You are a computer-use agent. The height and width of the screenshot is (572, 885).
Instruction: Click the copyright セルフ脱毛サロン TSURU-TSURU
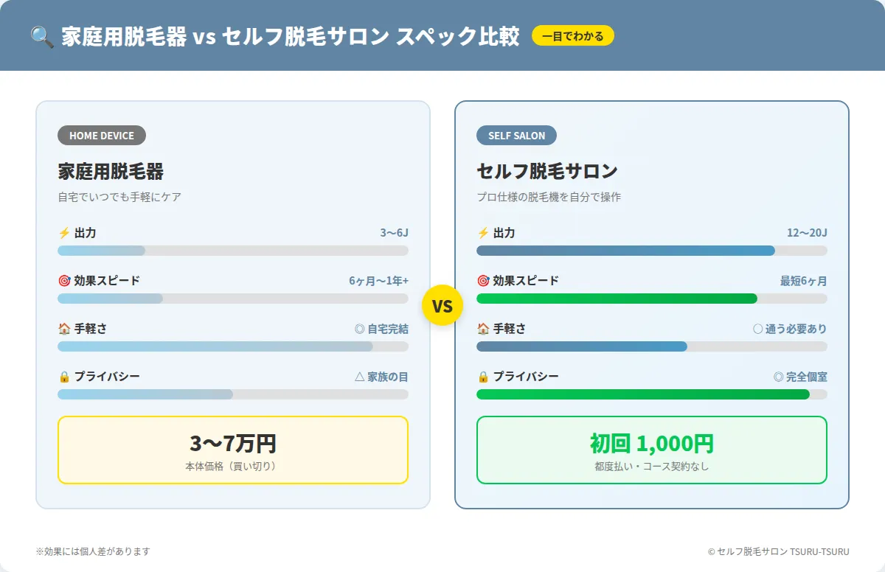point(778,551)
